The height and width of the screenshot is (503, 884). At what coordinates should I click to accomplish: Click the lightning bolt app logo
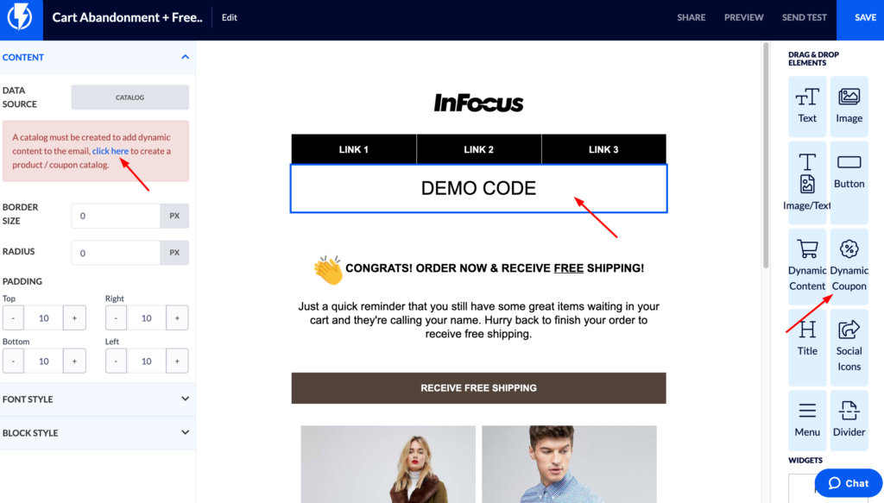[x=21, y=17]
